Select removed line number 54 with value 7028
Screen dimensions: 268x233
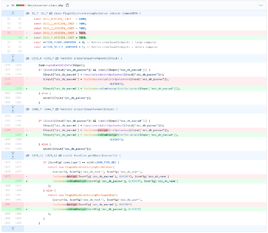pos(9,33)
